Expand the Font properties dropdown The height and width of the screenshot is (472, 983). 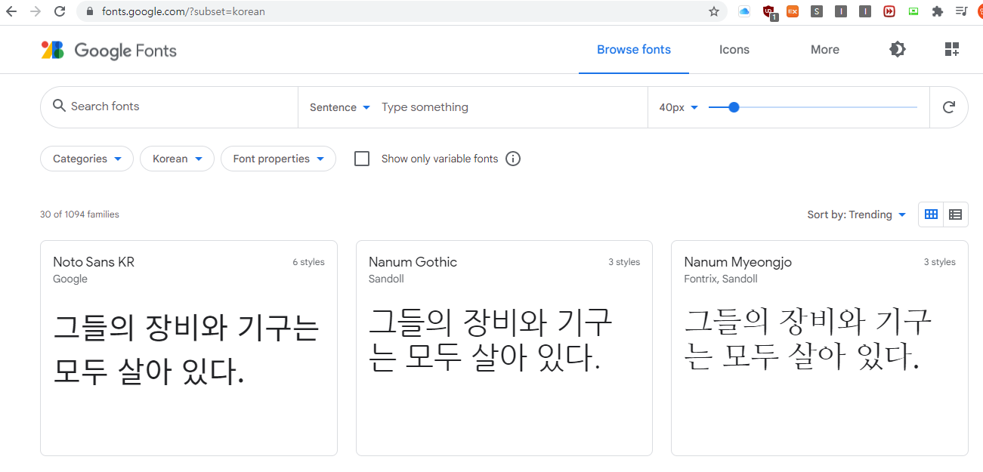coord(278,159)
